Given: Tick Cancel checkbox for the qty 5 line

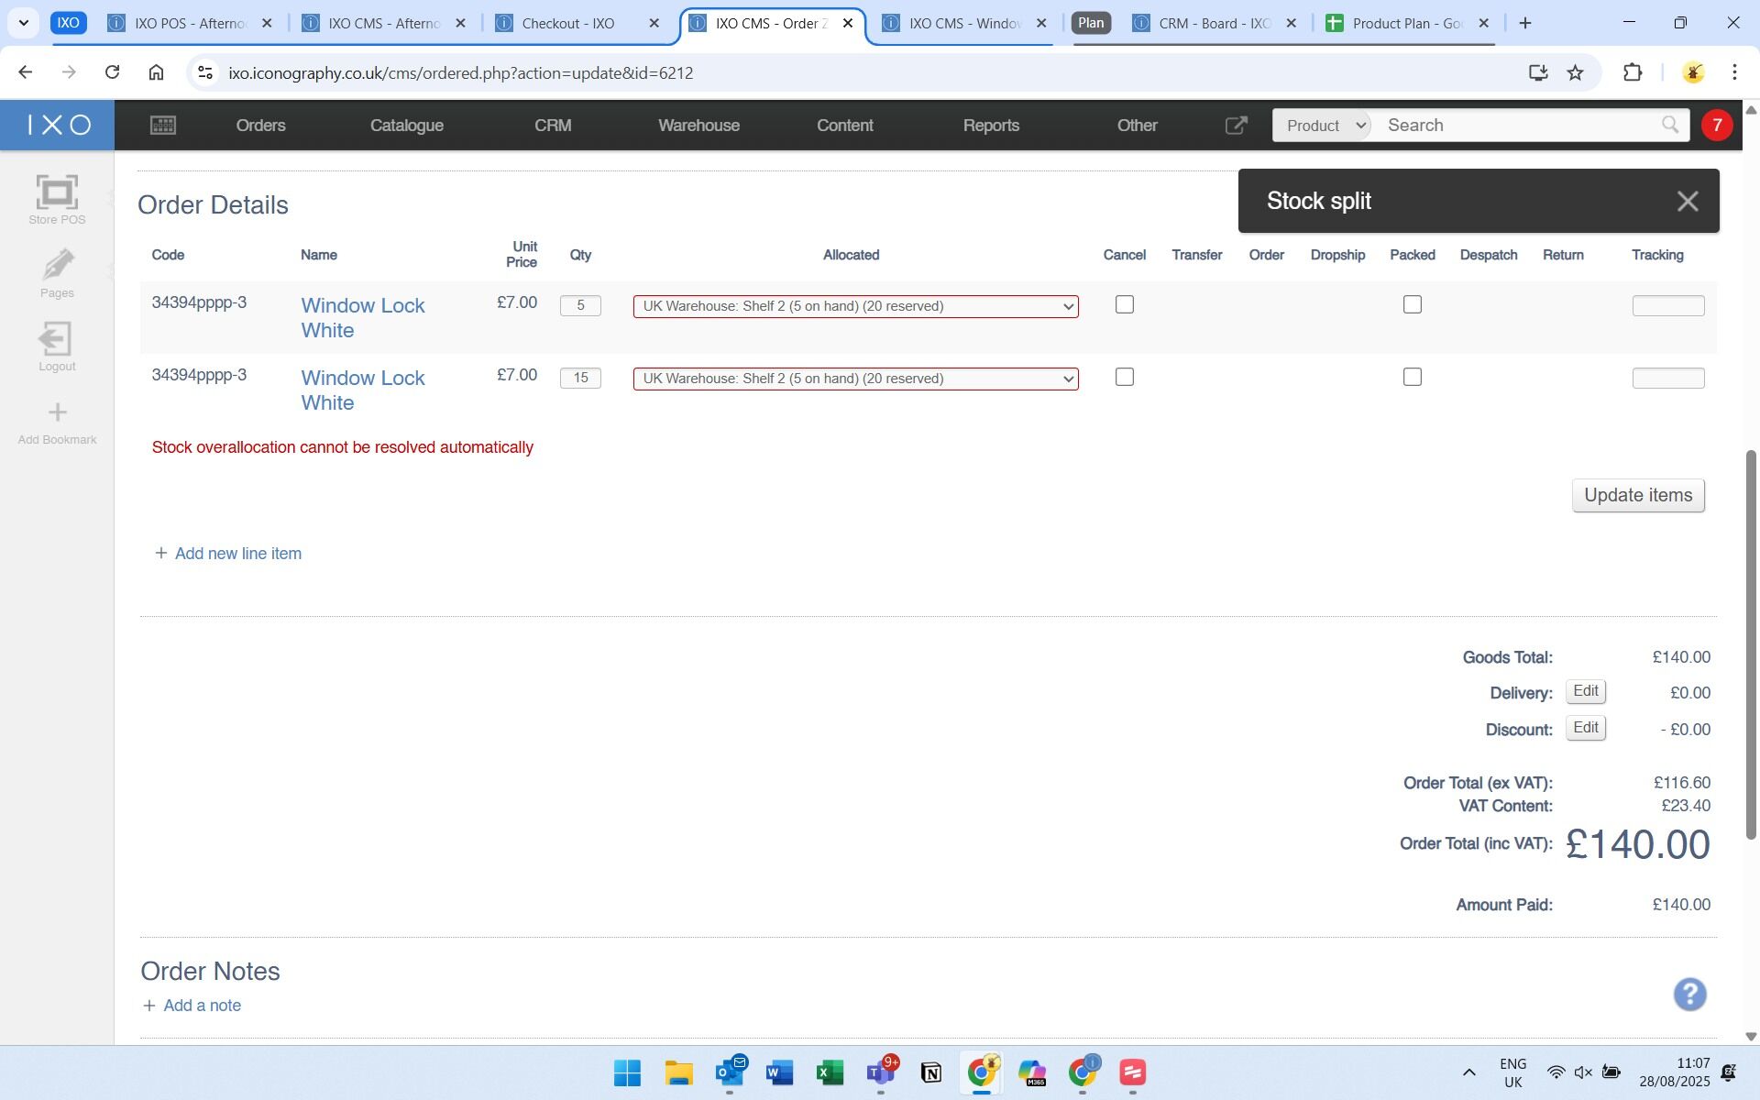Looking at the screenshot, I should [x=1125, y=304].
